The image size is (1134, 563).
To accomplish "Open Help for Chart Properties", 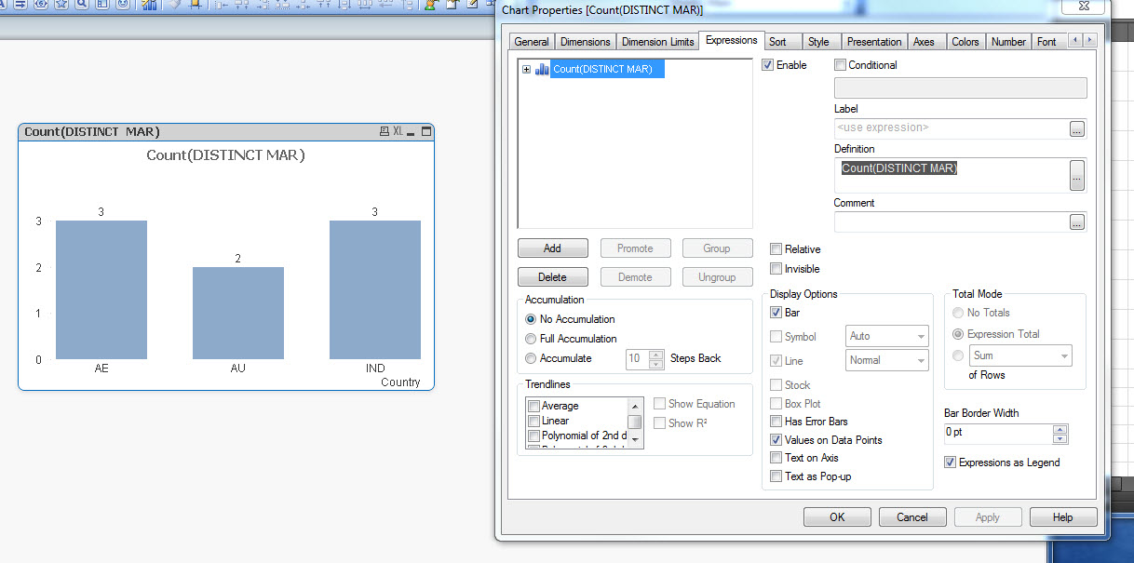I will 1063,517.
